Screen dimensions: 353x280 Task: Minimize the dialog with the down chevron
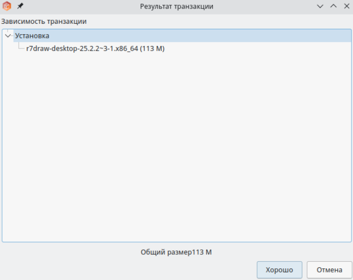320,6
